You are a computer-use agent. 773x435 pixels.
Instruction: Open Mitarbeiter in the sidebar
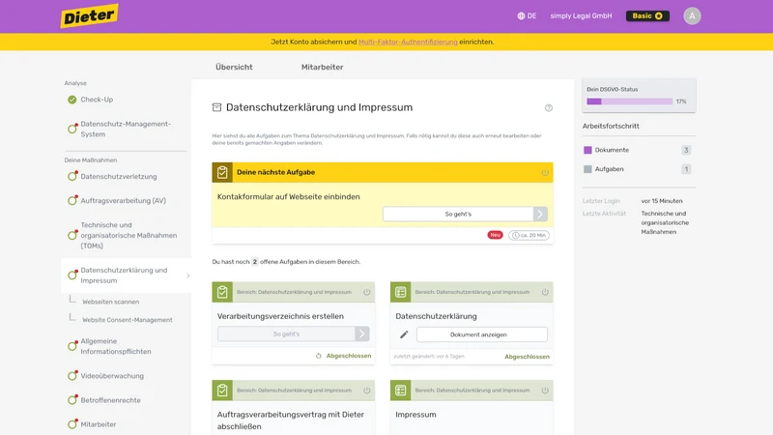tap(99, 424)
